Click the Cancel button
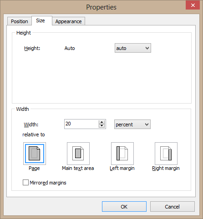The image size is (203, 219). pyautogui.click(x=173, y=207)
